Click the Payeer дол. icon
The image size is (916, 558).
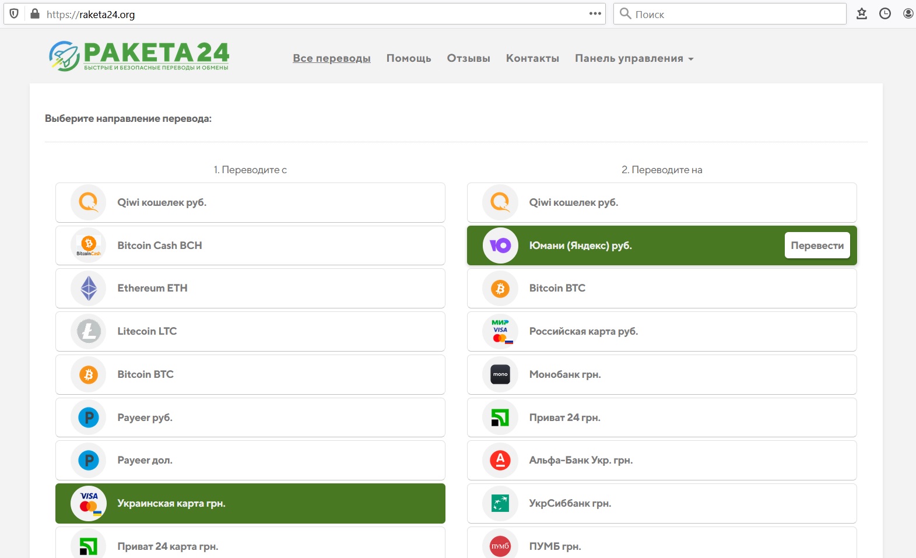[89, 460]
